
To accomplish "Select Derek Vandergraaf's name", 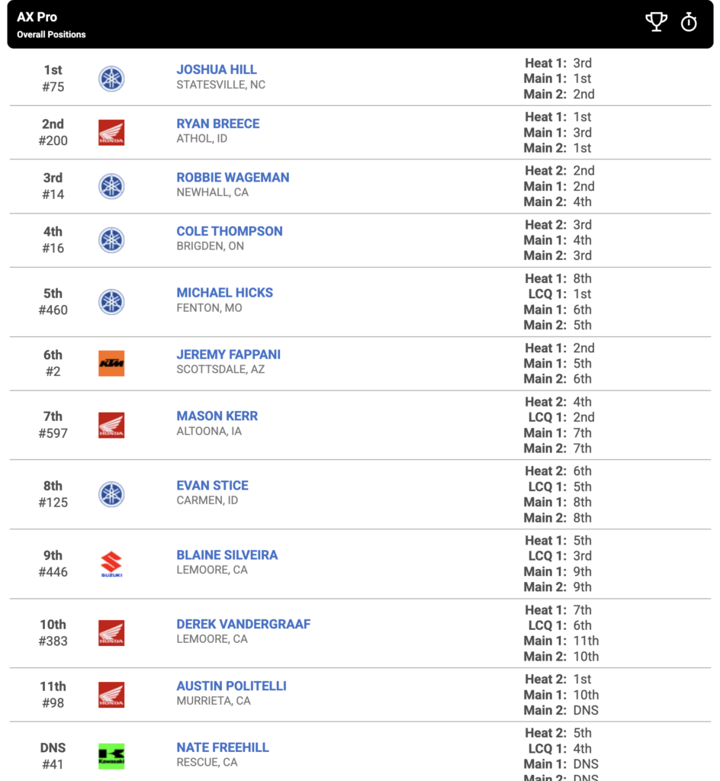I will click(x=243, y=624).
